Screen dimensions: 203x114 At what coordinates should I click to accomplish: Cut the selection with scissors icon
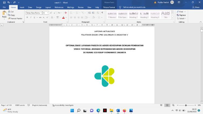(11, 12)
